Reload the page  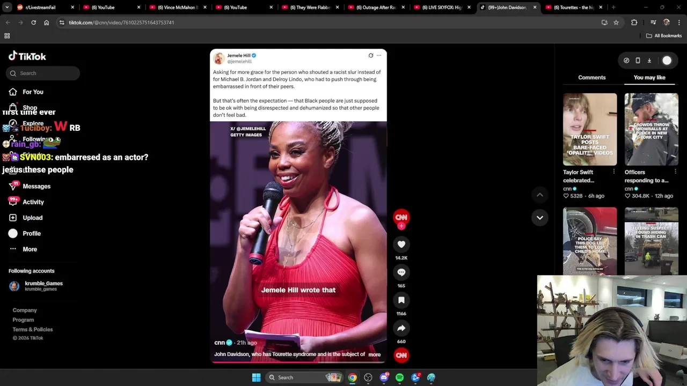point(33,23)
